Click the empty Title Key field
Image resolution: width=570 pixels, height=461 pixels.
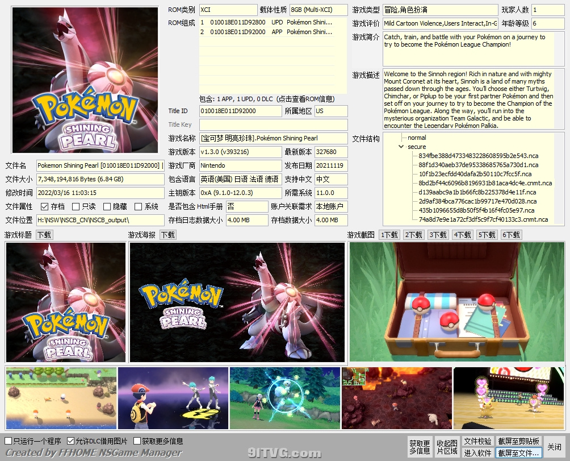[x=274, y=124]
